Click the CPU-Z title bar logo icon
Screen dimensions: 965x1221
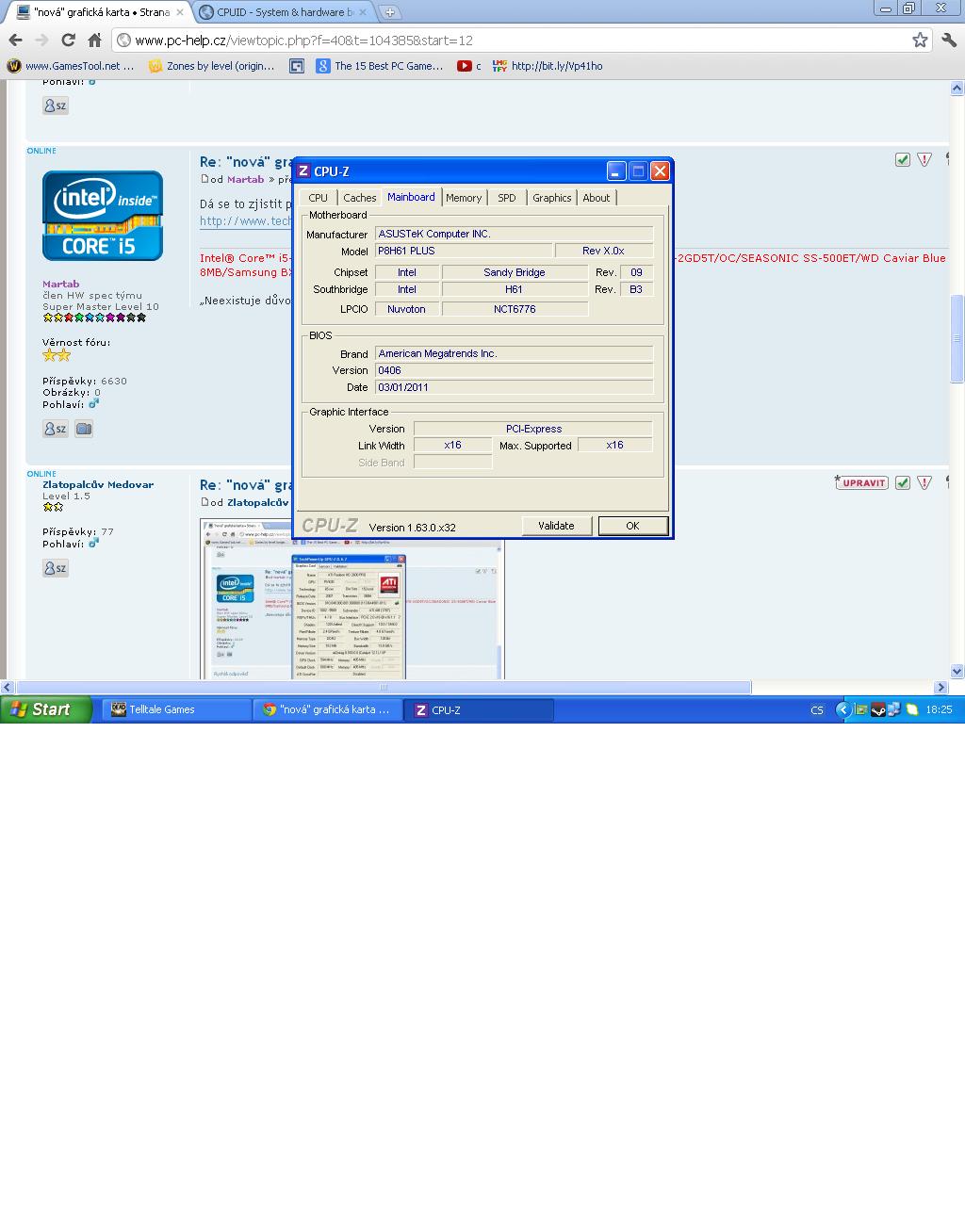pos(303,171)
